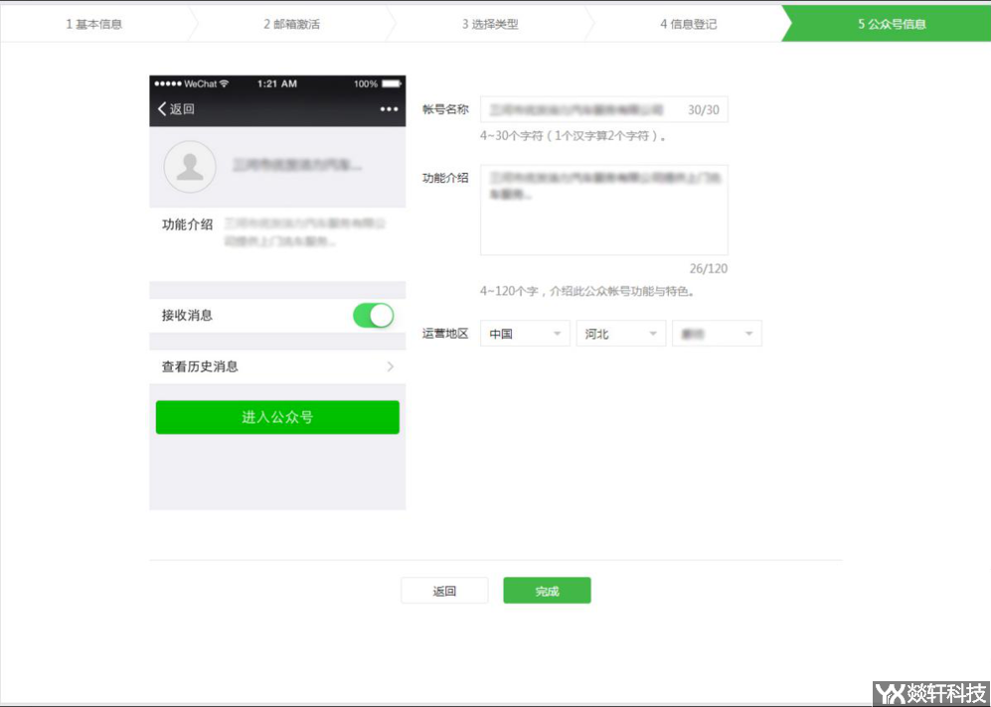
Task: Open the third city dropdown under 运营地区
Action: tap(717, 334)
